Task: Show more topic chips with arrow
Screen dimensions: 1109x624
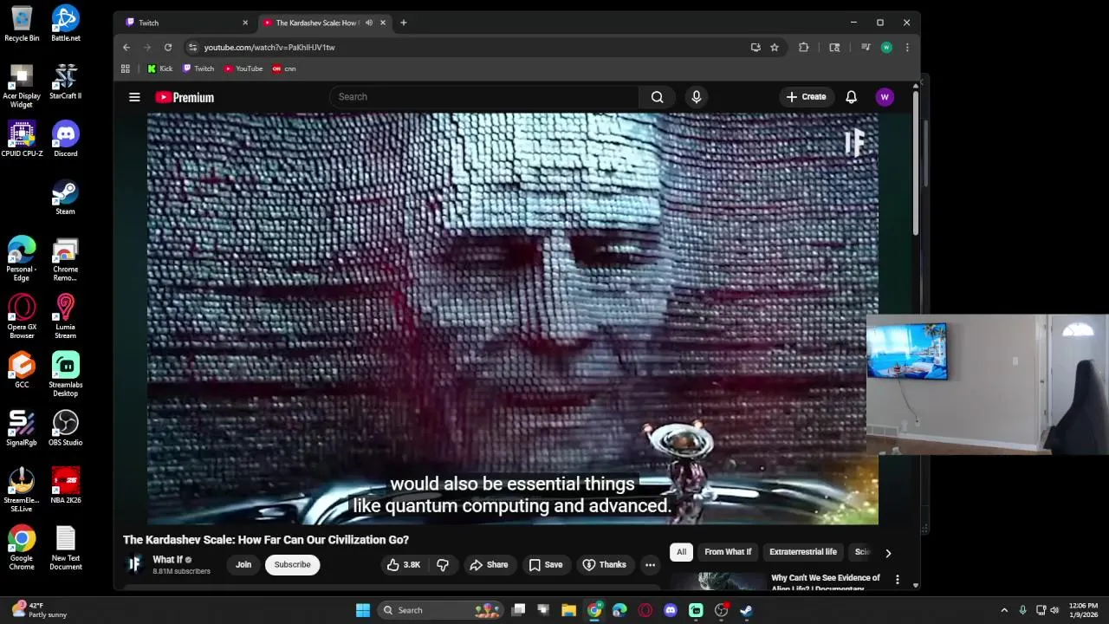Action: (x=888, y=552)
